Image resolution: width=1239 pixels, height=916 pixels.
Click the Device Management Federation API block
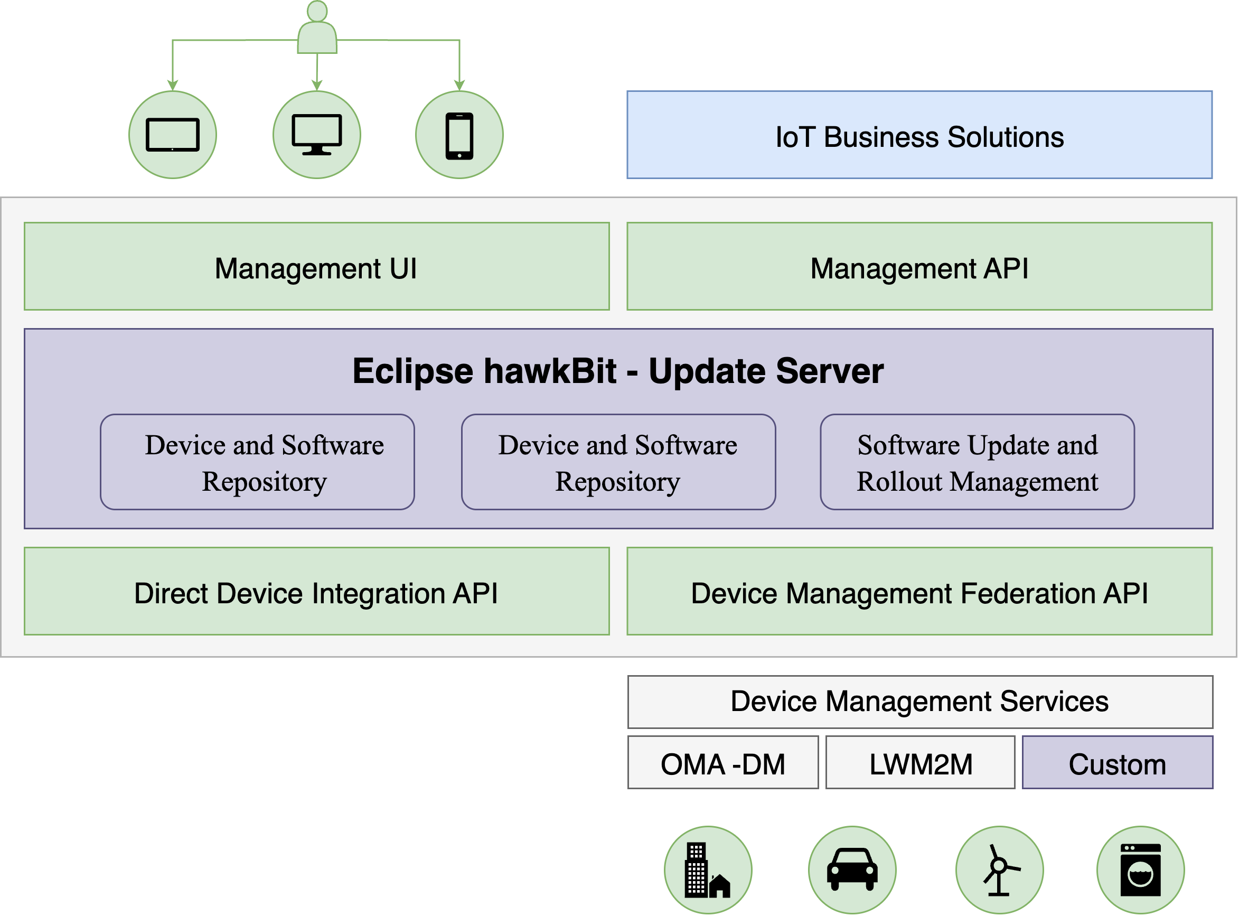[920, 592]
